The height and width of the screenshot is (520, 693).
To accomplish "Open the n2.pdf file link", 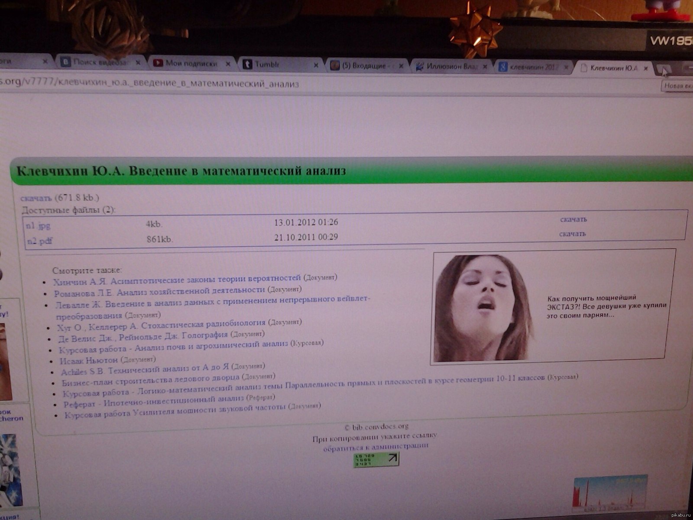I will coord(40,240).
